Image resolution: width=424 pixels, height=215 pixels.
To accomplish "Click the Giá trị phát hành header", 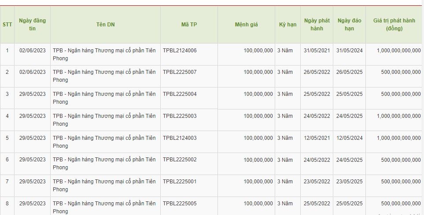I will pos(394,25).
